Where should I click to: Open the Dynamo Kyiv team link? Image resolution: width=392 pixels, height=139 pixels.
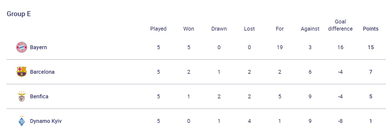46,121
